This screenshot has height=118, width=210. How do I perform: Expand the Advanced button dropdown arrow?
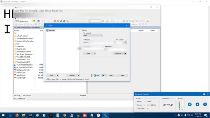pyautogui.click(x=125, y=53)
